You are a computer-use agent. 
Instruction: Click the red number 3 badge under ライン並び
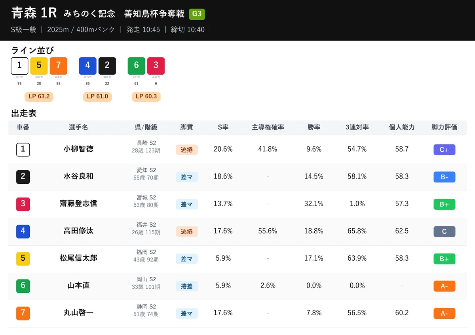tap(156, 66)
